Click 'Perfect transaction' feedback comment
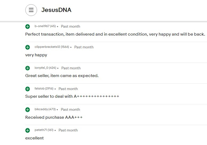 pos(115,34)
